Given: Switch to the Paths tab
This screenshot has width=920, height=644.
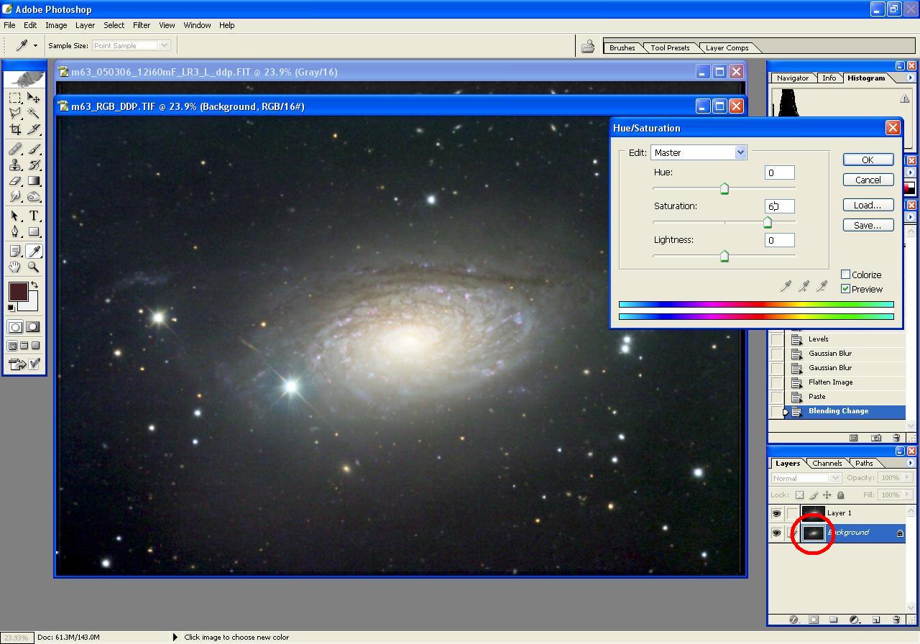Looking at the screenshot, I should pyautogui.click(x=865, y=463).
